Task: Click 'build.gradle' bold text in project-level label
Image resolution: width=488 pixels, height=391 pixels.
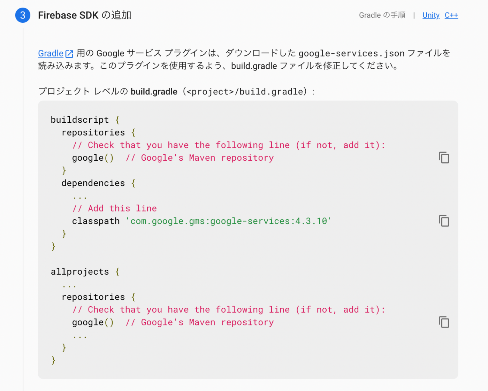Action: click(x=154, y=92)
